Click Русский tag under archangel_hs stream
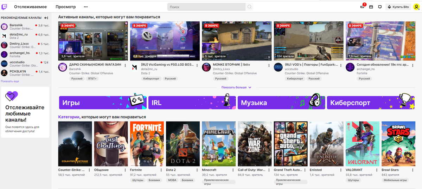The image size is (422, 189). point(364,79)
